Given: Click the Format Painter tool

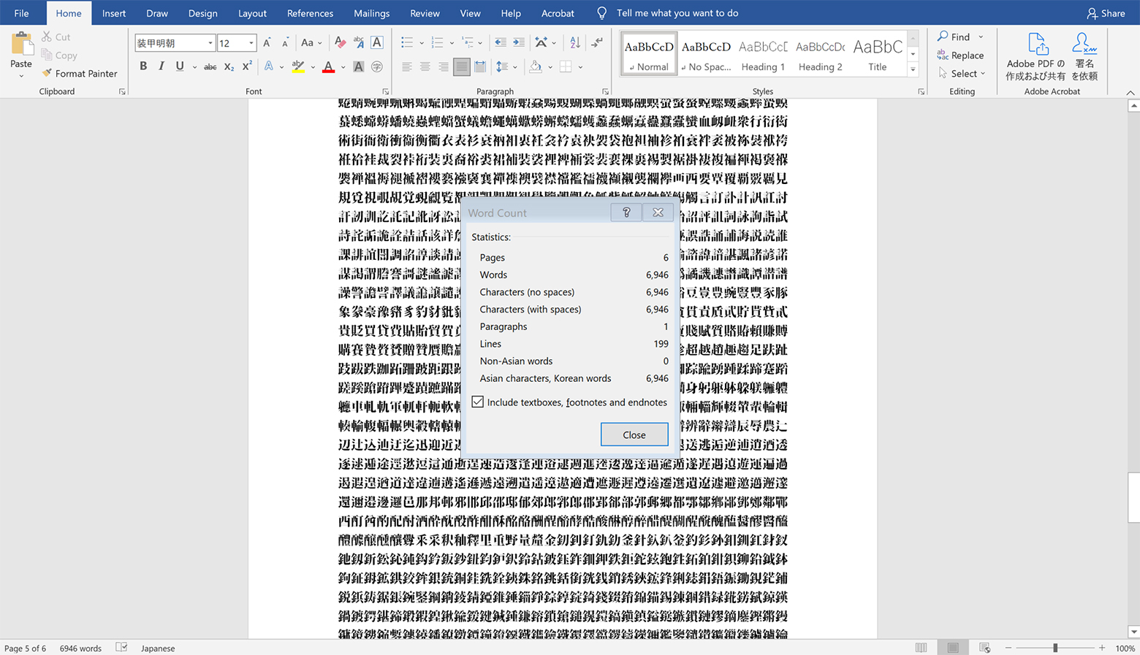Looking at the screenshot, I should 79,73.
